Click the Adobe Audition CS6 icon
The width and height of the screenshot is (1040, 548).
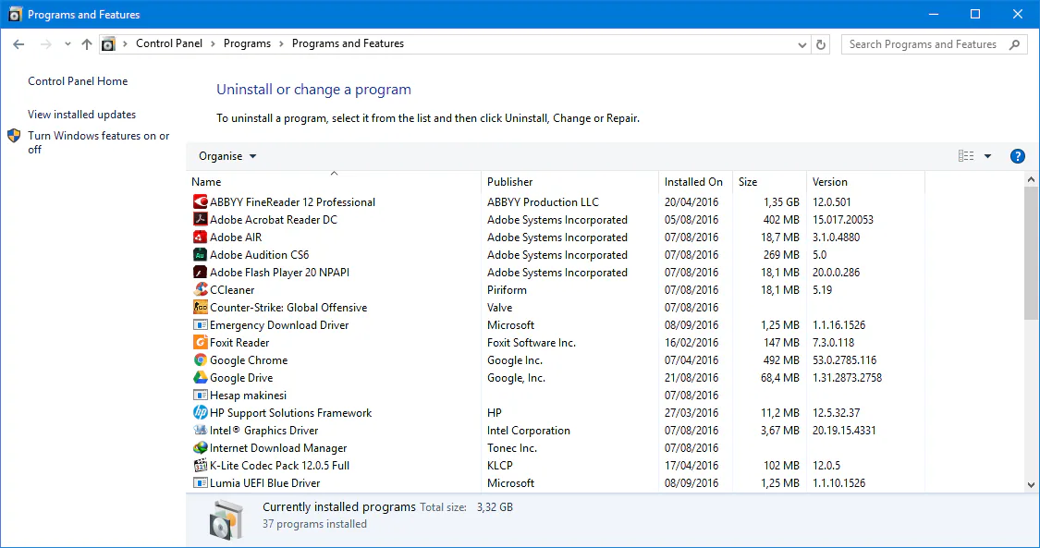tap(200, 254)
